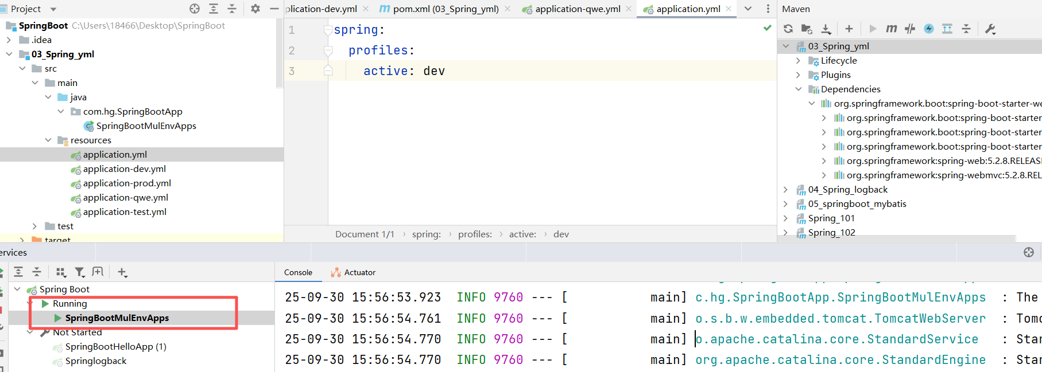Select opened file target icon in Project panel

click(195, 9)
